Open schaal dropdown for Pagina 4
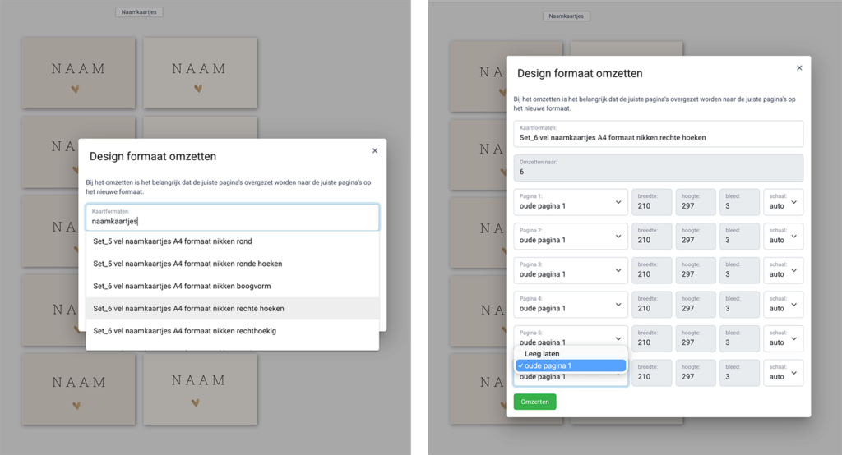842x455 pixels. 784,304
